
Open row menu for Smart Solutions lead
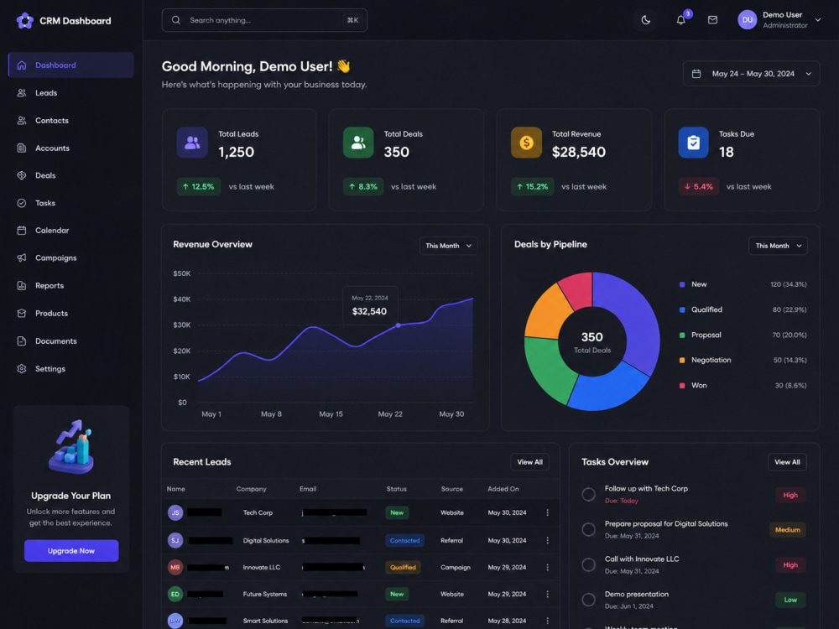point(547,621)
